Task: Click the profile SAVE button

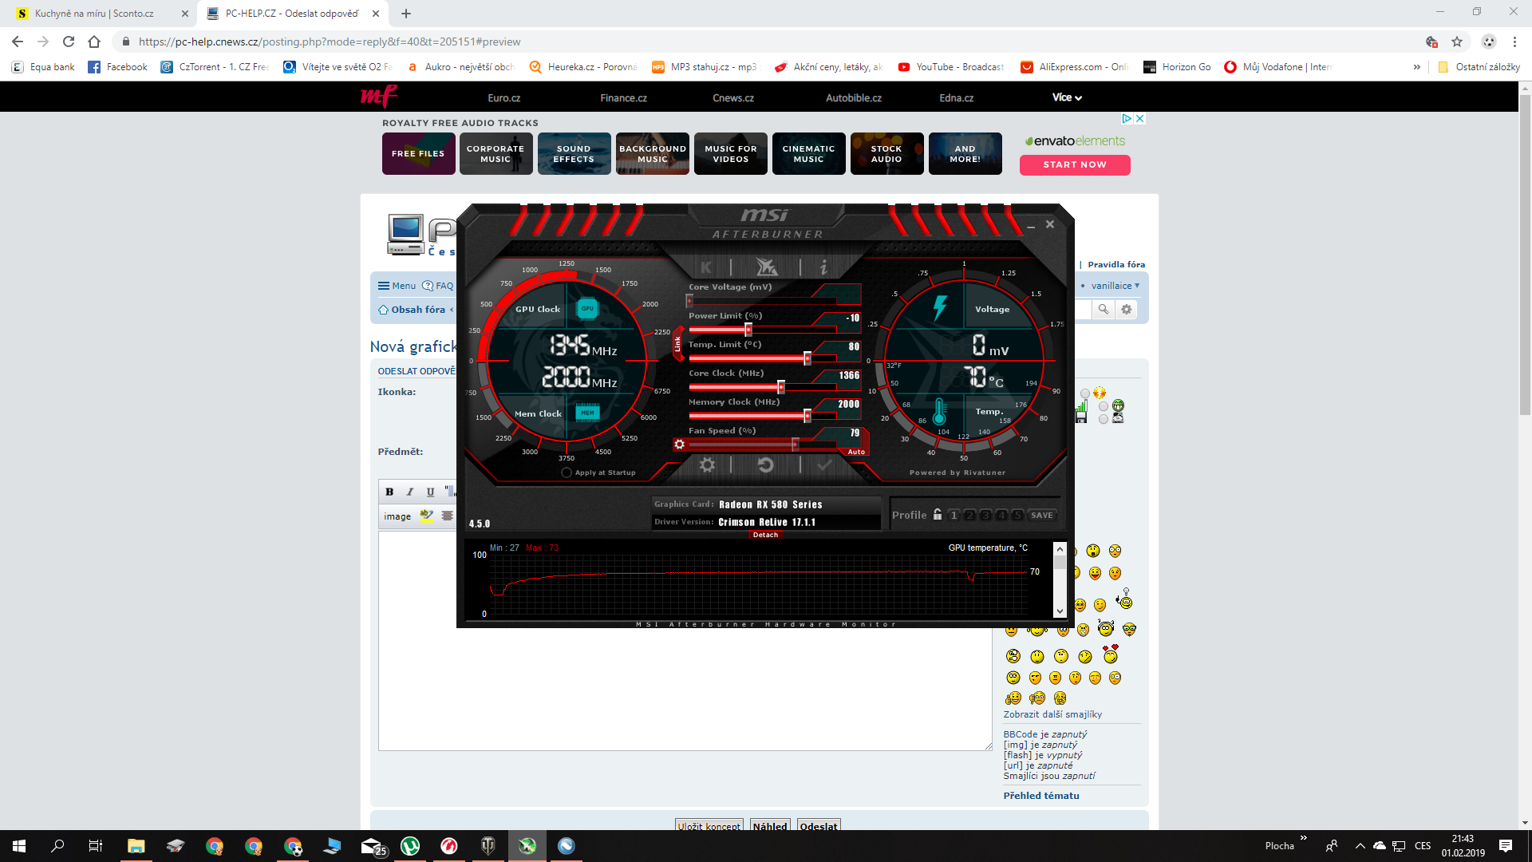Action: (1041, 516)
